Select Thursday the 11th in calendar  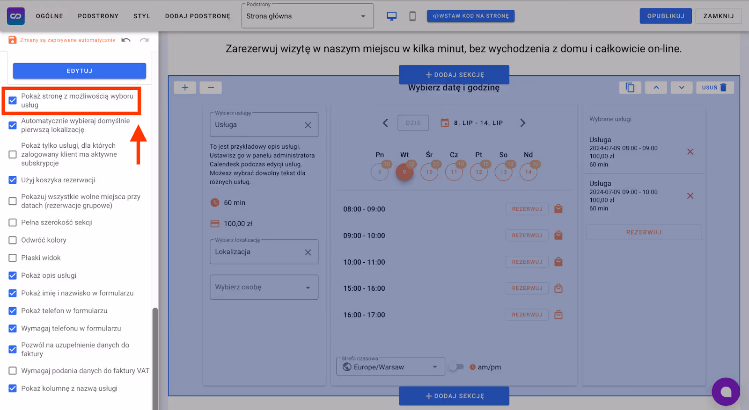(454, 172)
